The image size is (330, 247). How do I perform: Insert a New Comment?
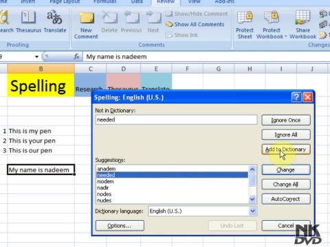tap(86, 25)
